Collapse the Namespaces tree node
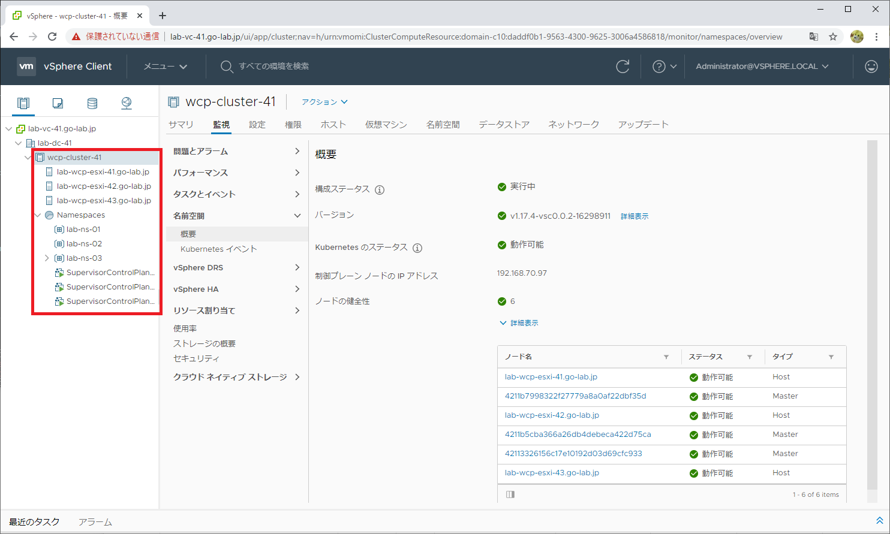890x534 pixels. click(x=37, y=215)
